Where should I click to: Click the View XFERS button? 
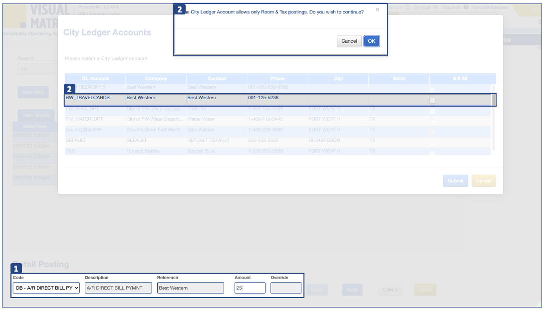coord(35,115)
